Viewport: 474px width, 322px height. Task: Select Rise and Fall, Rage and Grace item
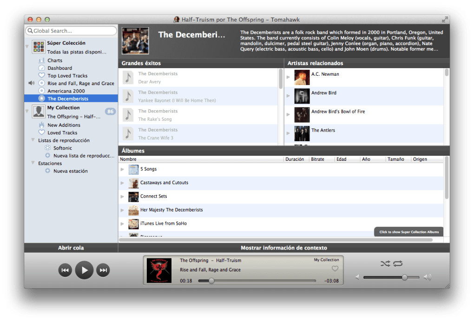coord(81,83)
